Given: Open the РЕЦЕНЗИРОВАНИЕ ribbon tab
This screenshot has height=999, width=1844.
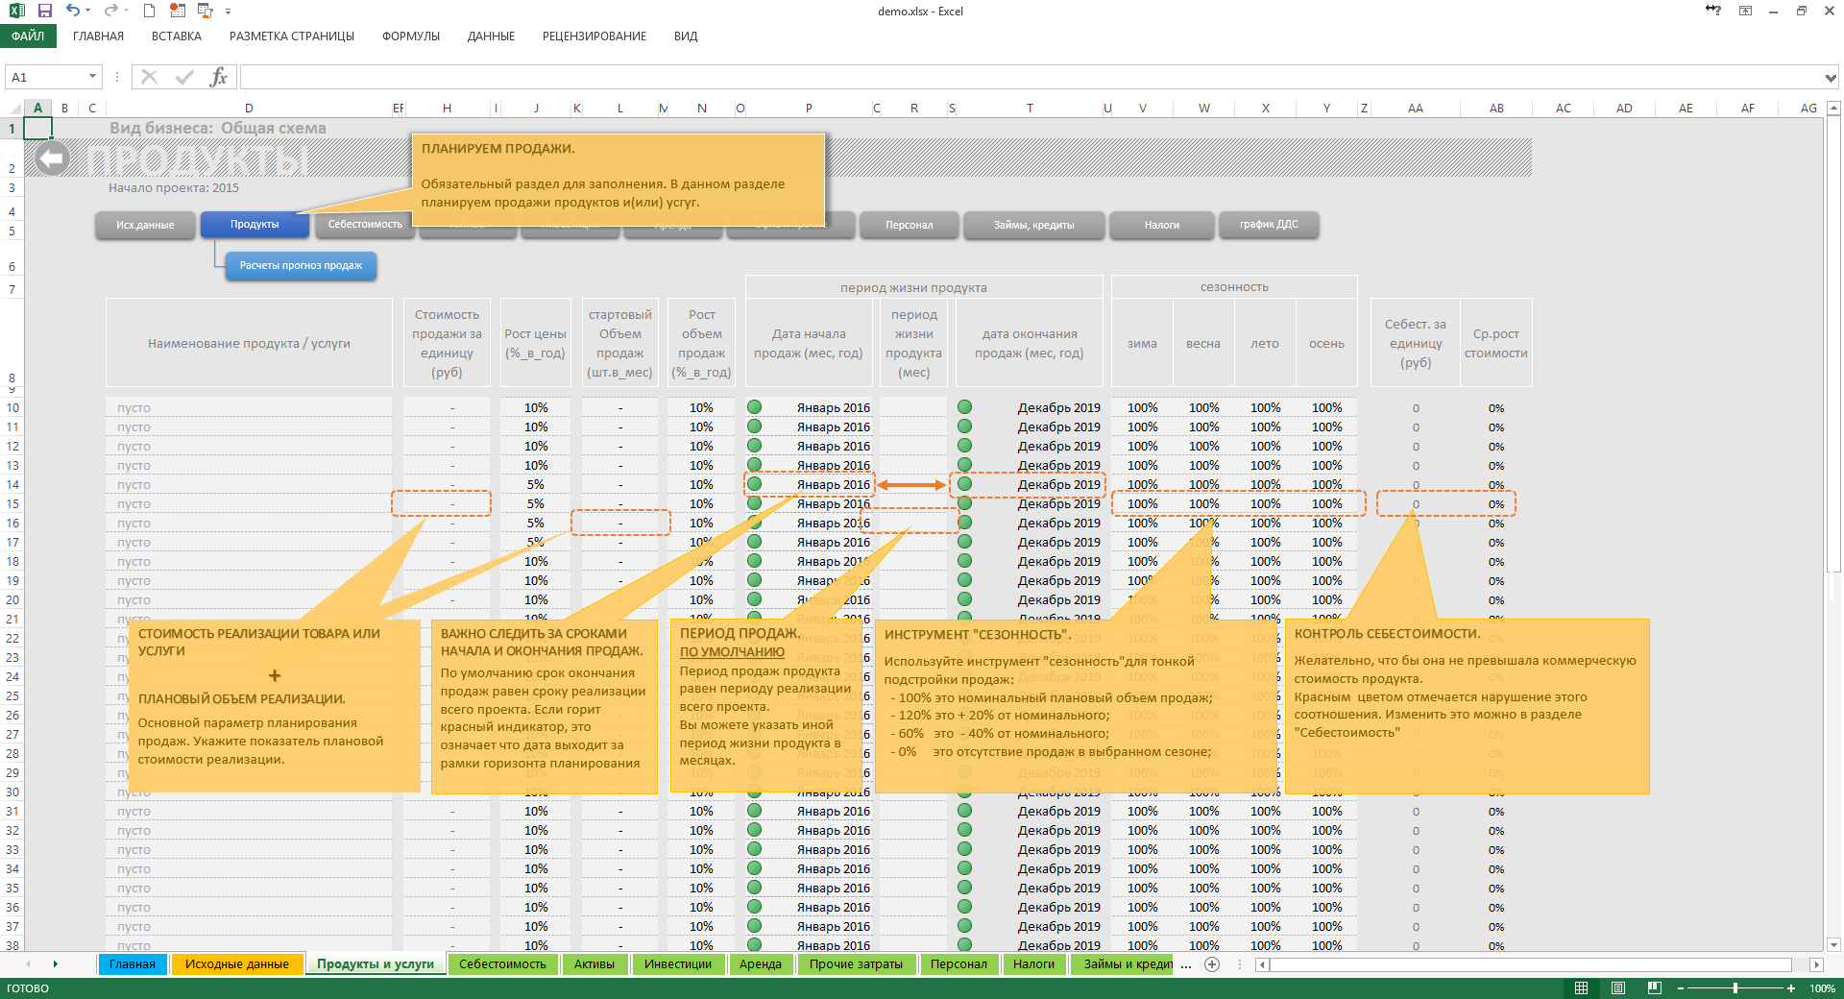Looking at the screenshot, I should (x=594, y=37).
